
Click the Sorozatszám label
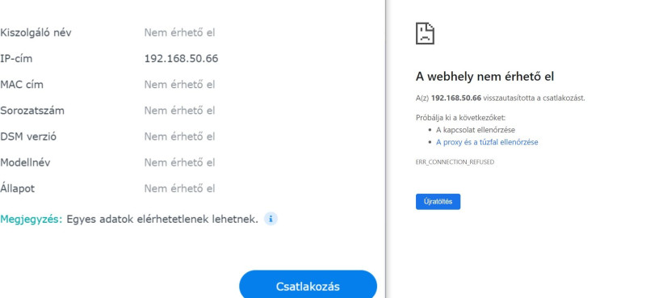tap(32, 111)
